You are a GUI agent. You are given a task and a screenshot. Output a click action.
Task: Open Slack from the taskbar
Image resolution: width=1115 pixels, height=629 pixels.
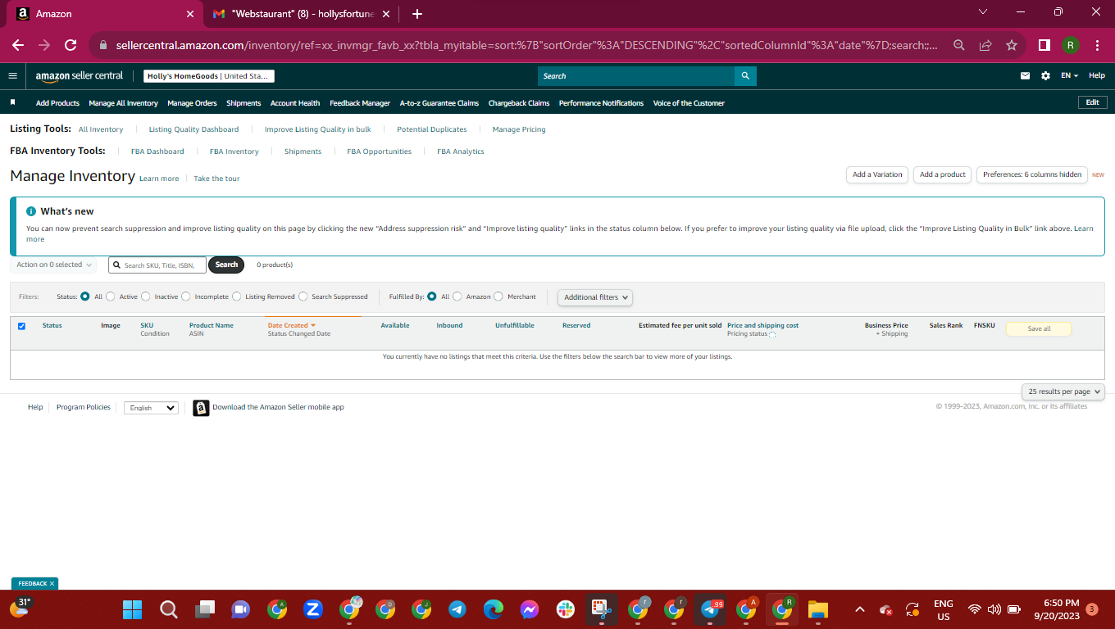pyautogui.click(x=565, y=609)
